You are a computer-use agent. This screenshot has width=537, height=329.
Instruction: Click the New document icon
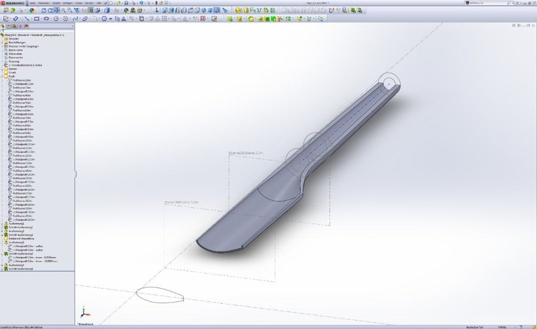(110, 3)
